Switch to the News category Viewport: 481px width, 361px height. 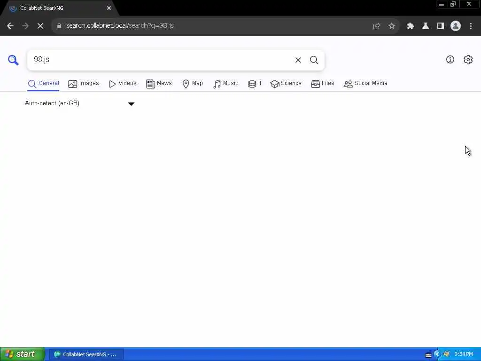[x=159, y=84]
